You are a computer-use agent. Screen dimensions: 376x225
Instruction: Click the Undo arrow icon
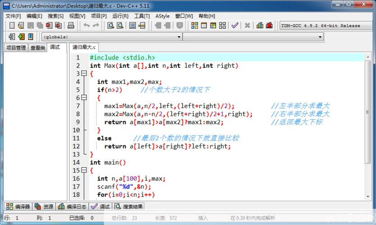(86, 25)
